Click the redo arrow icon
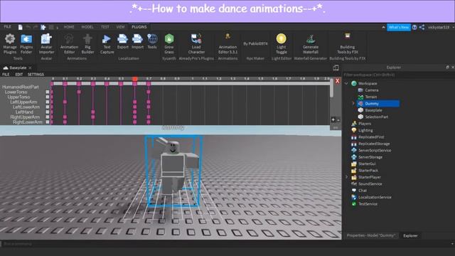 coord(35,27)
